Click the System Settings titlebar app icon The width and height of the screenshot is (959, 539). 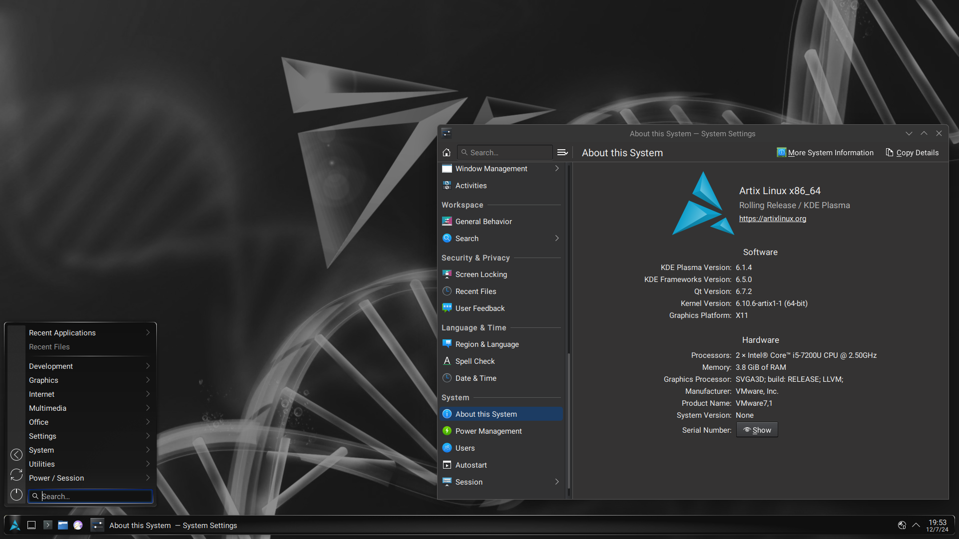click(447, 133)
